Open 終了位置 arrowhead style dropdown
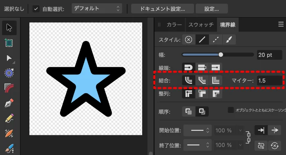The width and height of the screenshot is (286, 155). (x=197, y=145)
